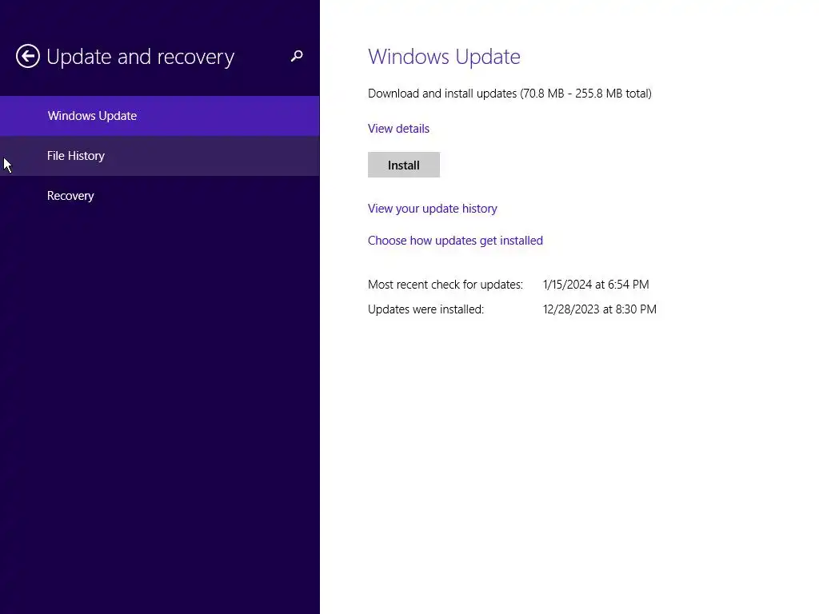Select Windows Update in the sidebar
819x614 pixels.
tap(159, 116)
